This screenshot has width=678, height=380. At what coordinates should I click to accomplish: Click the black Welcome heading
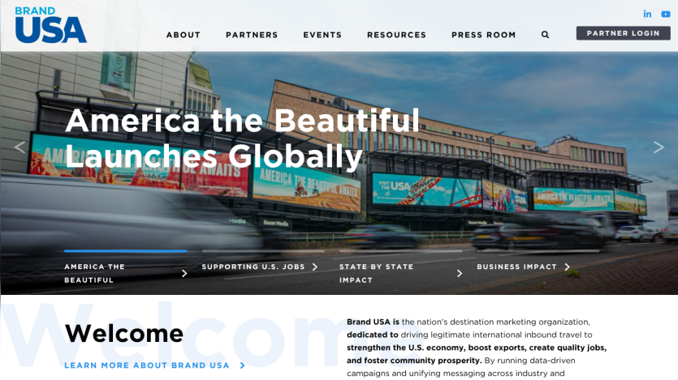[x=124, y=334]
